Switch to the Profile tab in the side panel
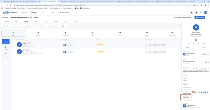 coord(188,48)
